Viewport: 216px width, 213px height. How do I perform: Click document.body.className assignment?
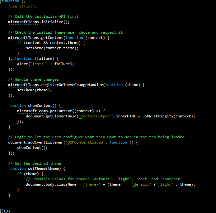110,184
